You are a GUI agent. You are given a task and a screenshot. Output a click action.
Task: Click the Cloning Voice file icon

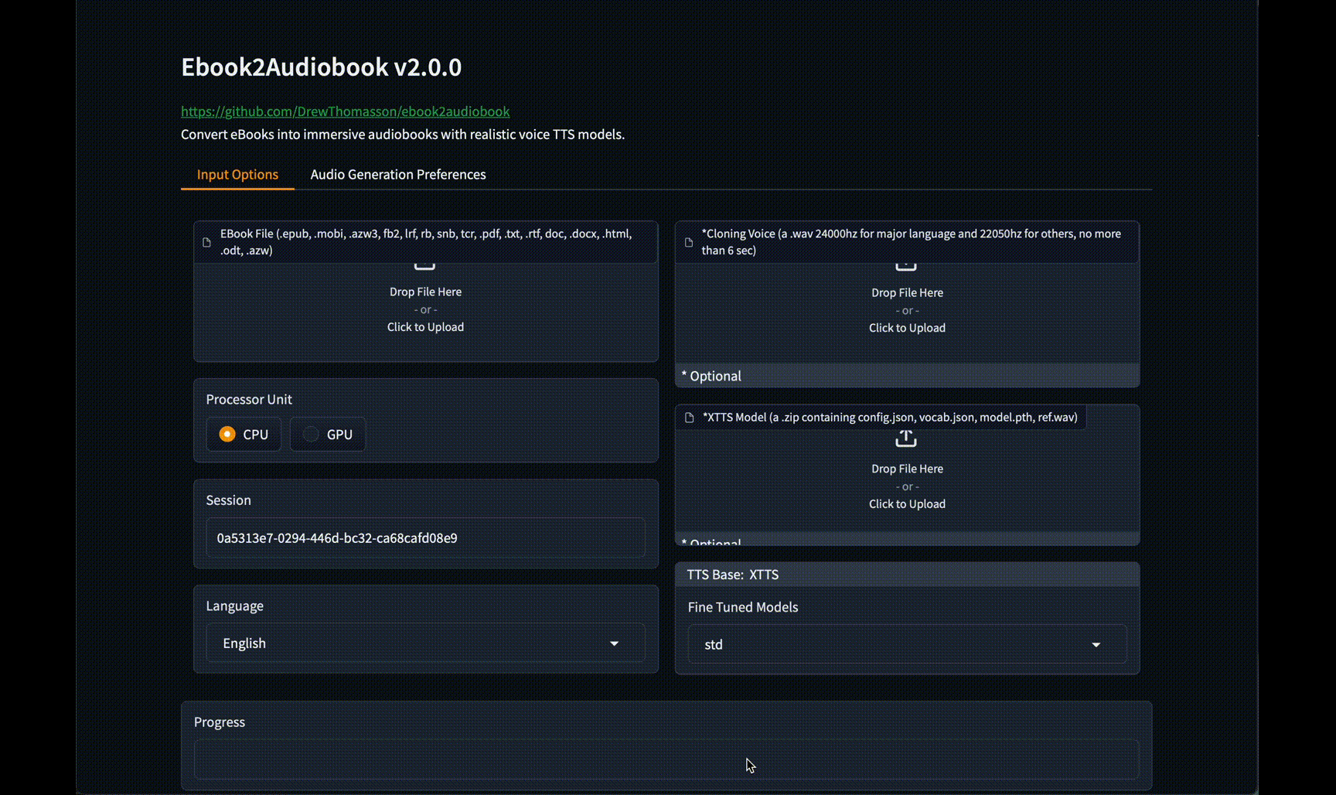(688, 242)
